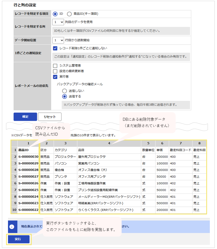217x249 pixels.
Task: Click the らくらくラクス (ERPパッケージソフト) cell
Action: pyautogui.click(x=109, y=210)
